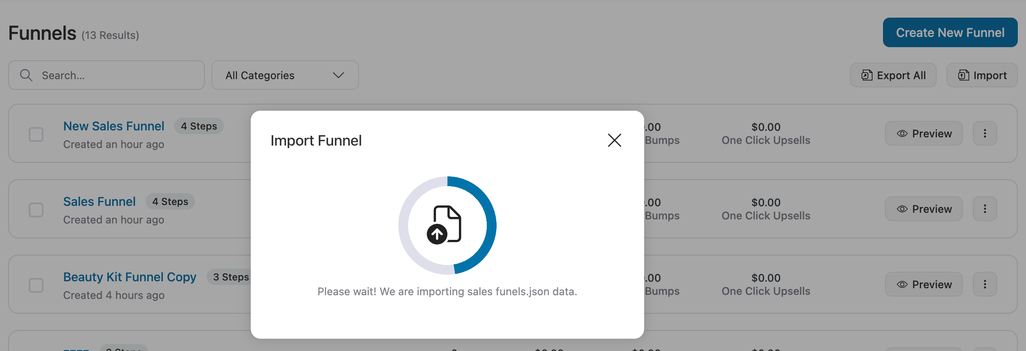
Task: Open more options for New Sales Funnel
Action: point(985,133)
